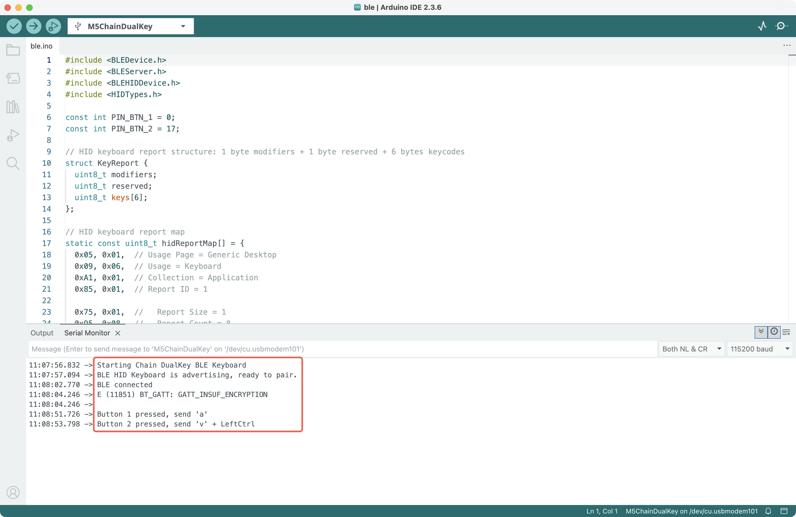The width and height of the screenshot is (796, 517).
Task: Open the Serial Plotter icon
Action: coord(762,26)
